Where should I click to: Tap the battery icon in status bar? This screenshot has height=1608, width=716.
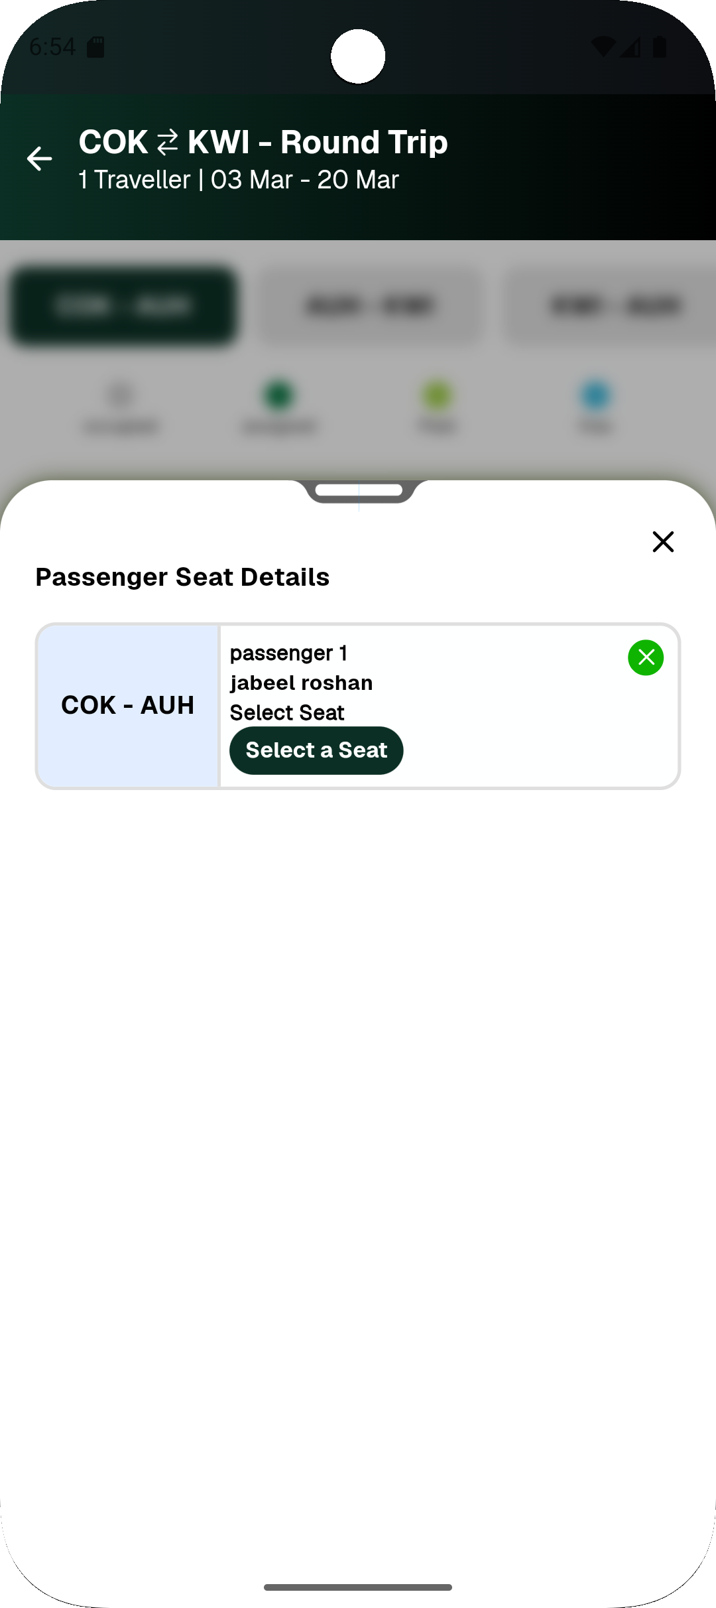(x=660, y=47)
